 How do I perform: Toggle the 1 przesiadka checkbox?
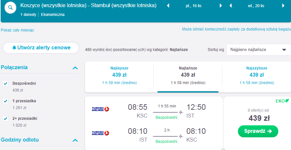pos(6,101)
